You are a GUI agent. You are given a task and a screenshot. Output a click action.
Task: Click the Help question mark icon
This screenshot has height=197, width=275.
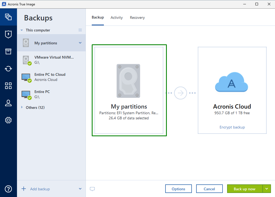8,189
